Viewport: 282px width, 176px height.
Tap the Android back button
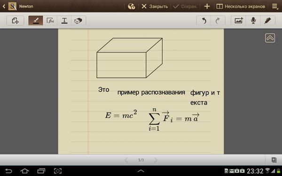tap(8, 171)
